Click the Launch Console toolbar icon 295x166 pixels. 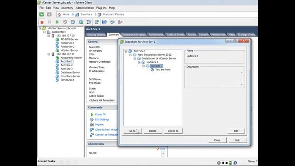click(x=96, y=22)
